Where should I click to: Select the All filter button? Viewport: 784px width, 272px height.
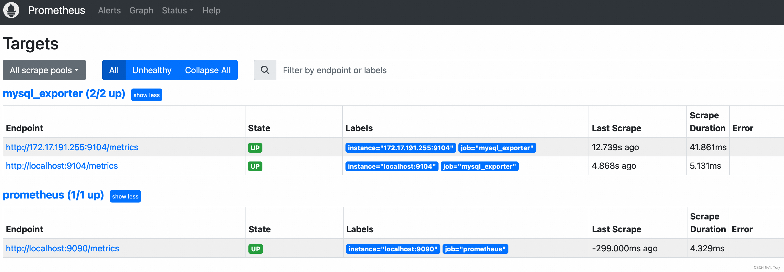(x=114, y=70)
